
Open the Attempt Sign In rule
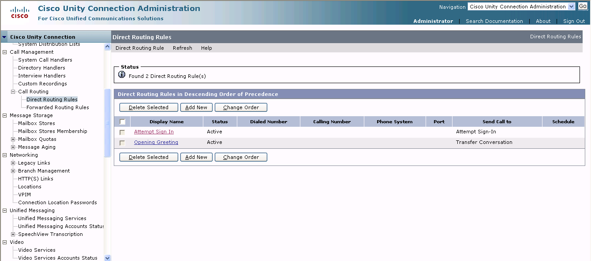tap(154, 132)
